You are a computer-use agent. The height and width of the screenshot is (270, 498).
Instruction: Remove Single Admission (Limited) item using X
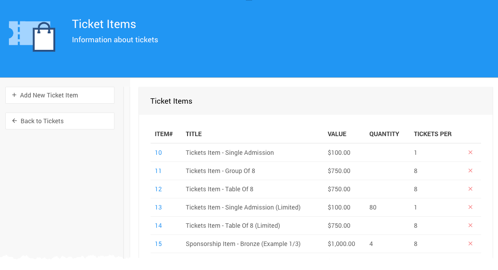470,207
